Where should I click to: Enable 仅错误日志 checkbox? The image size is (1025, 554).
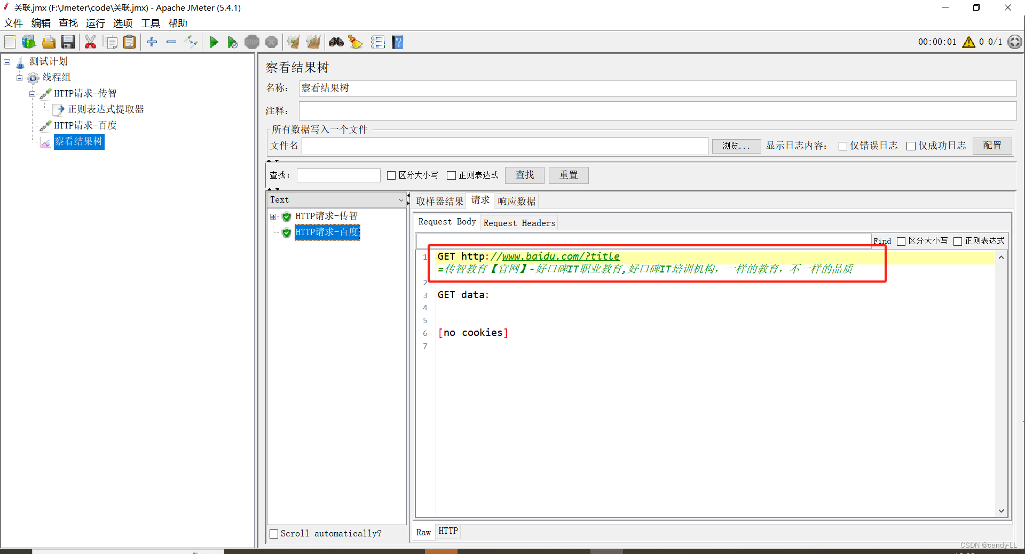click(843, 146)
